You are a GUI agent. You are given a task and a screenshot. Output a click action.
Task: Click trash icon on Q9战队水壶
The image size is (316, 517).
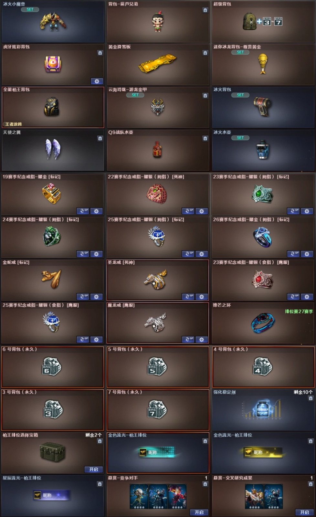click(205, 138)
